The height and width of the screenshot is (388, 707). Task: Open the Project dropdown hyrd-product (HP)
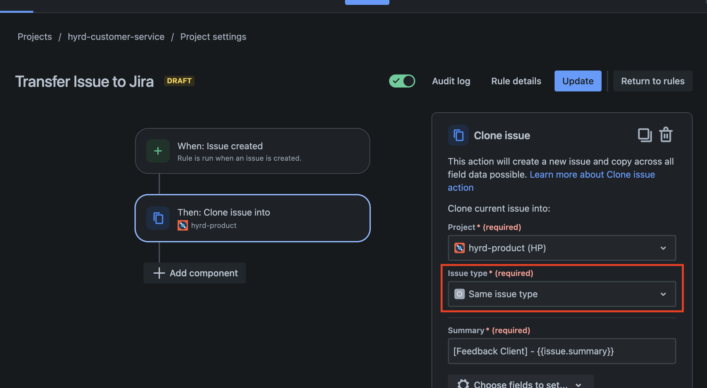pos(562,248)
